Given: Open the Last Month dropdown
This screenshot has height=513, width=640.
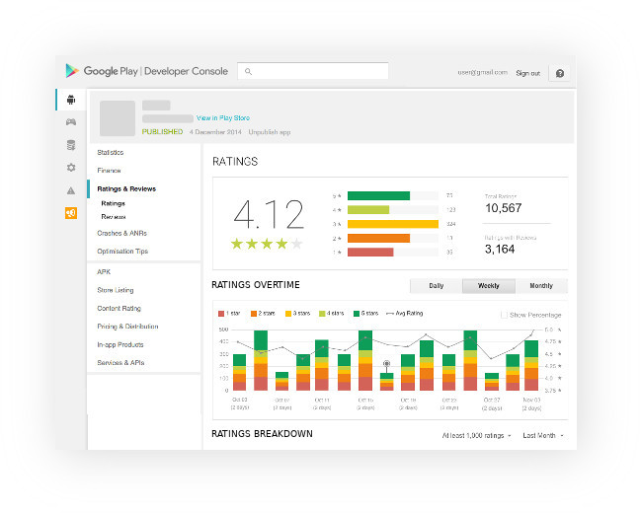Looking at the screenshot, I should coord(543,435).
